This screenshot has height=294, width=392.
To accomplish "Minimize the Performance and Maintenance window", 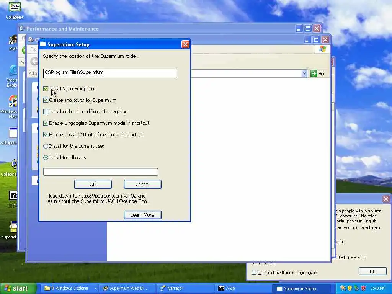I will click(x=299, y=28).
